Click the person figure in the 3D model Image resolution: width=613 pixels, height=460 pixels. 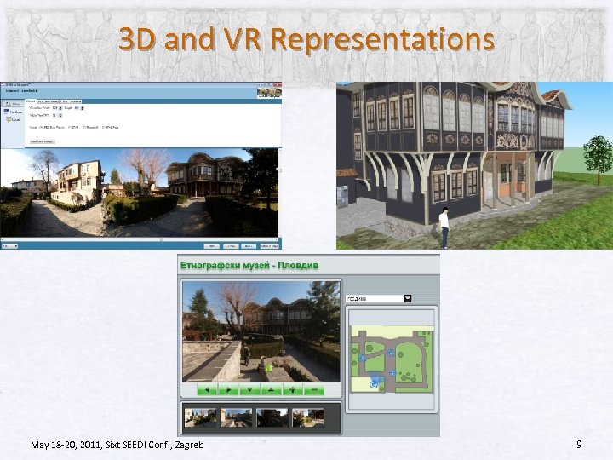pos(444,228)
